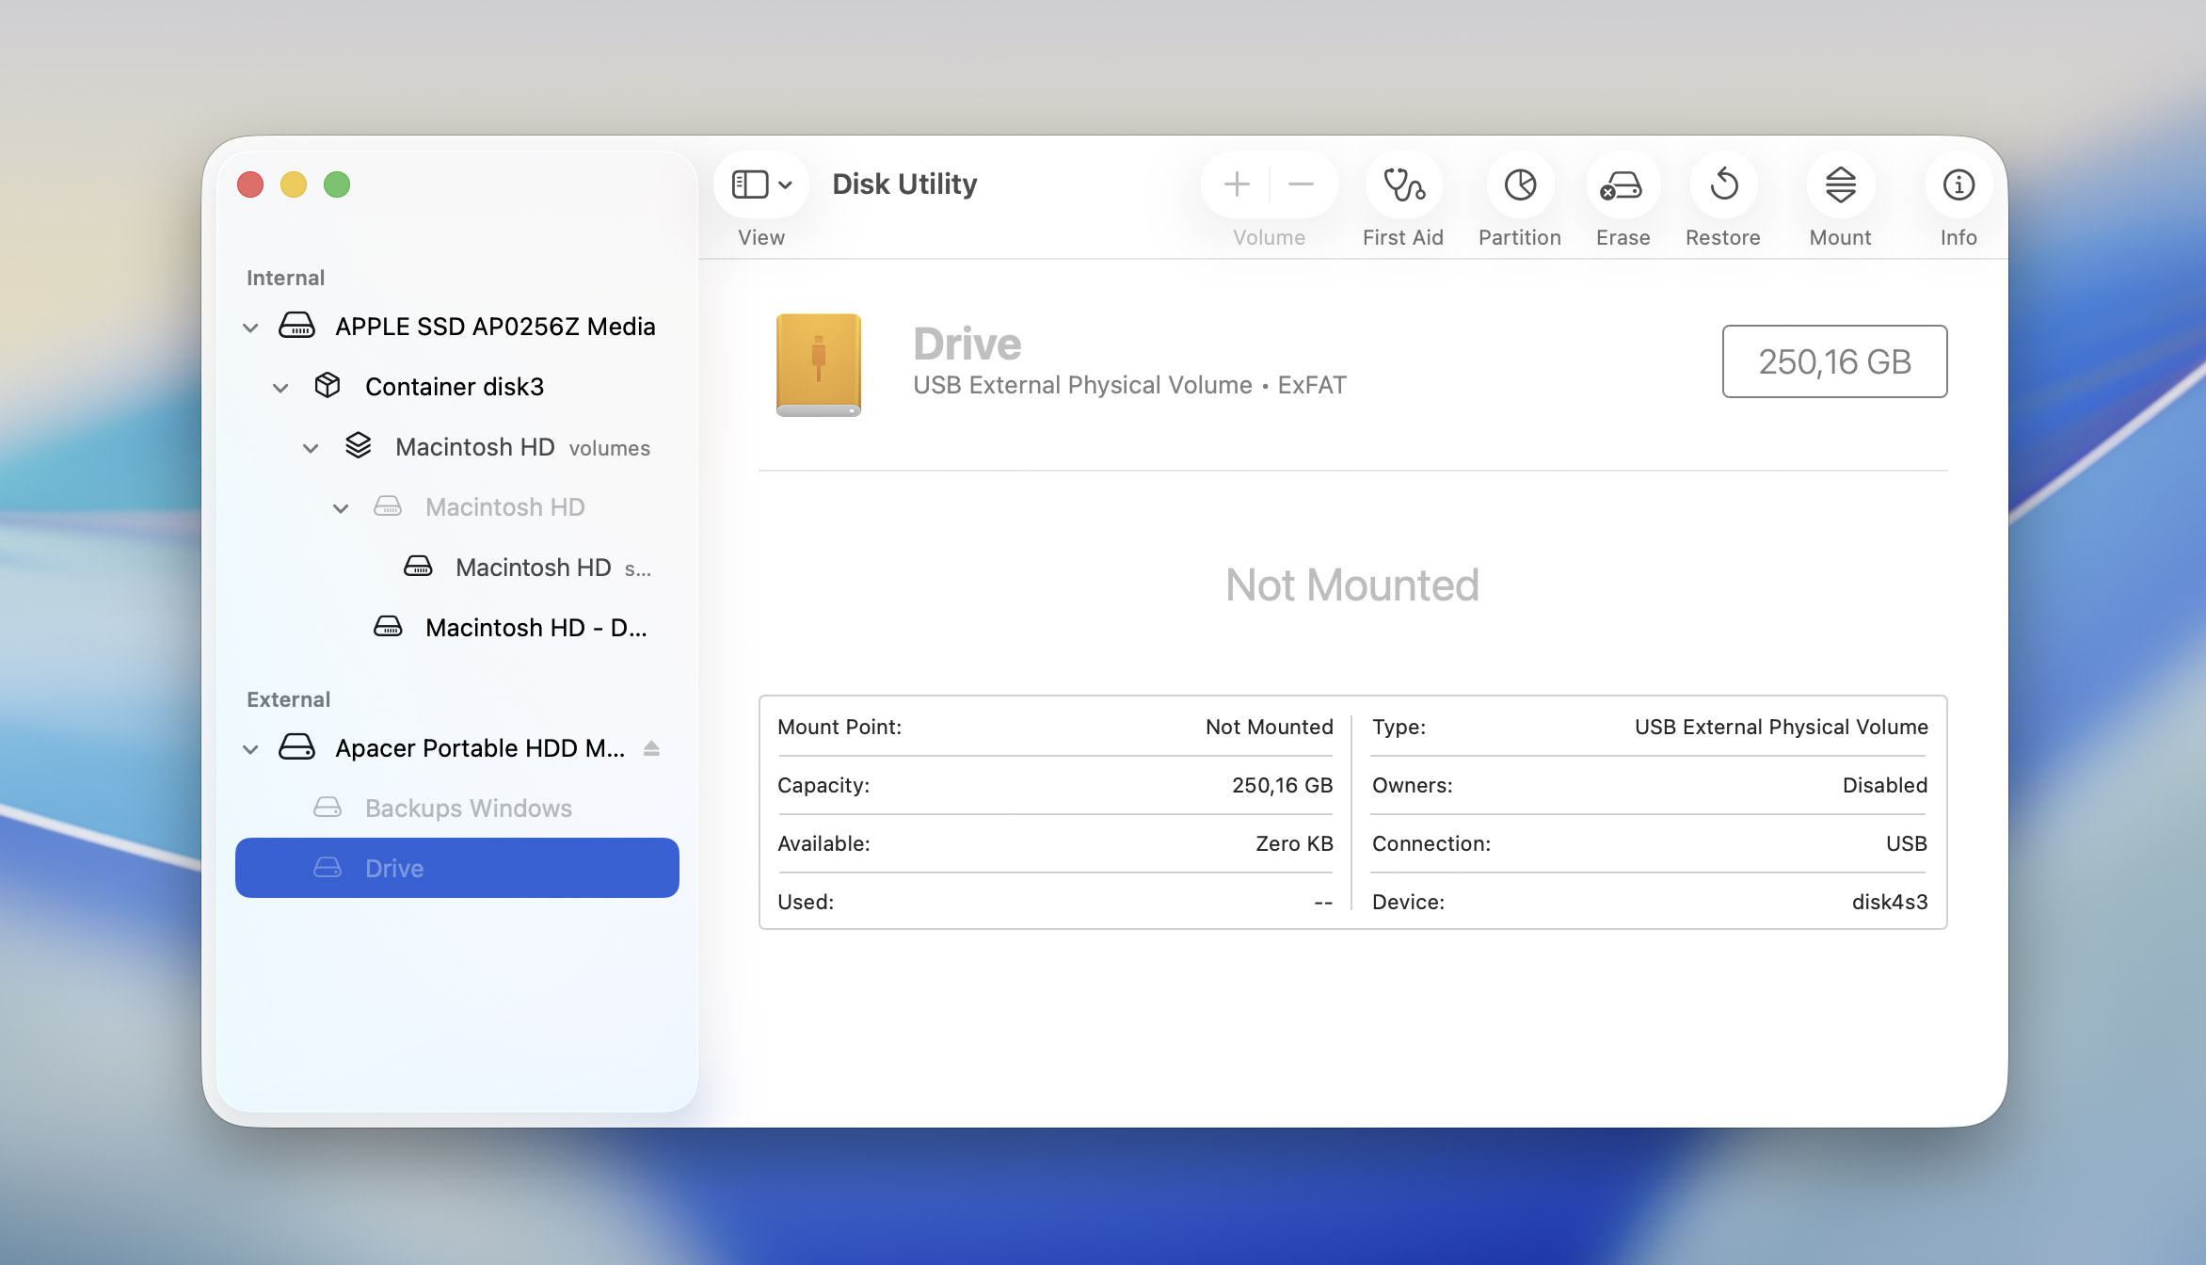This screenshot has height=1265, width=2206.
Task: Click the large Not Mounted message
Action: [x=1352, y=585]
